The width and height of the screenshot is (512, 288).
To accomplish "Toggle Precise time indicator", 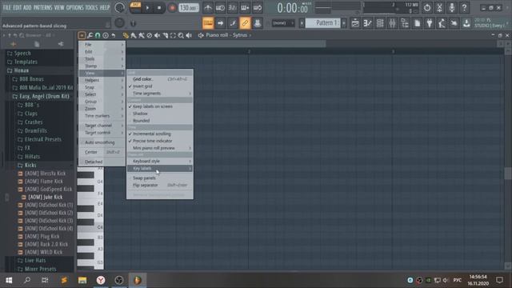I will point(160,141).
